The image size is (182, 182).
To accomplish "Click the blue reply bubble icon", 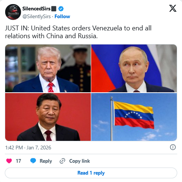I will pos(33,161).
